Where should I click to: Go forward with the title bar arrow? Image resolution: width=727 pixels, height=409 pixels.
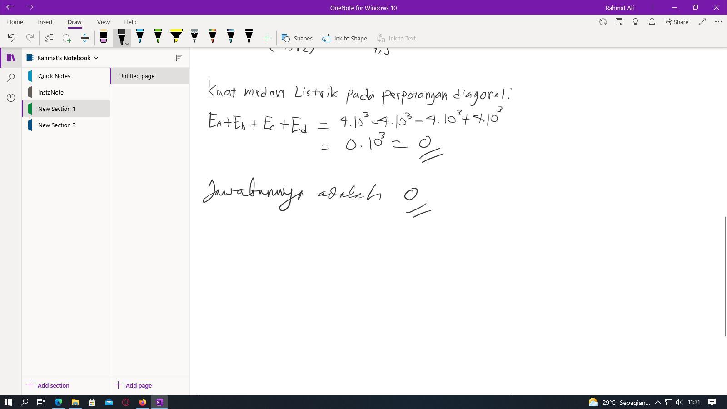click(x=30, y=7)
